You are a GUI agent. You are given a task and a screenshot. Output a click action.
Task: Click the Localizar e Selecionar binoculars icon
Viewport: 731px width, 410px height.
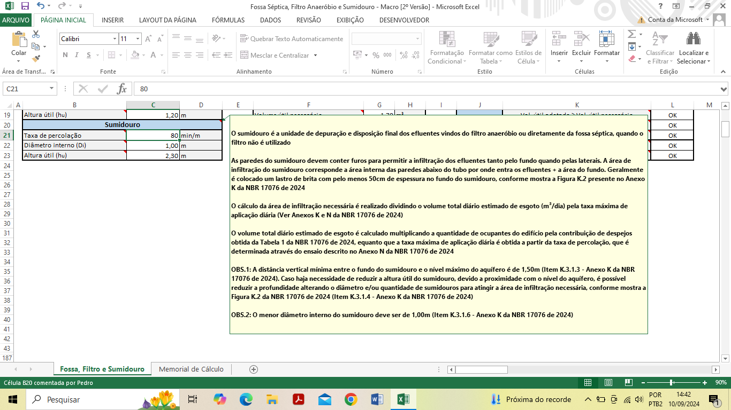point(694,39)
